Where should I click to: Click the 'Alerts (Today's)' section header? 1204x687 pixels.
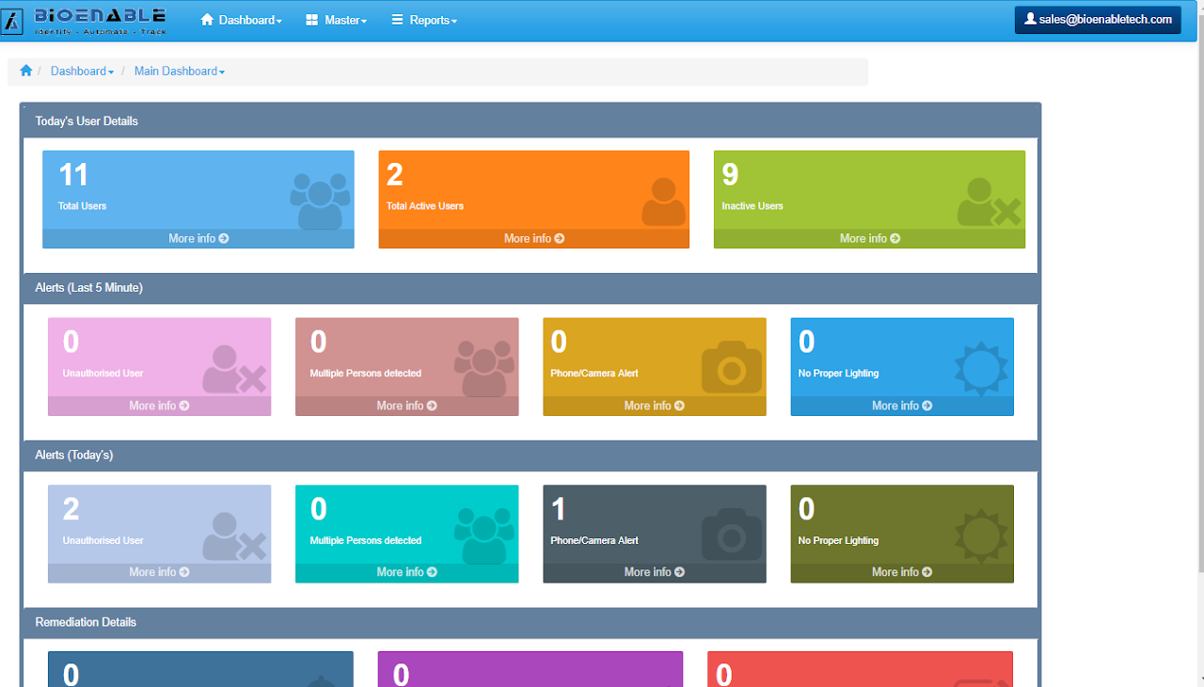(531, 455)
